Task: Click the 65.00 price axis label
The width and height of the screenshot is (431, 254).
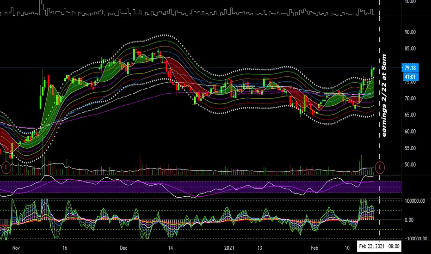Action: coord(410,115)
